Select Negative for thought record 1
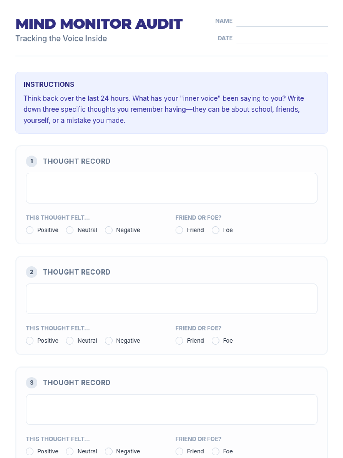 (109, 230)
